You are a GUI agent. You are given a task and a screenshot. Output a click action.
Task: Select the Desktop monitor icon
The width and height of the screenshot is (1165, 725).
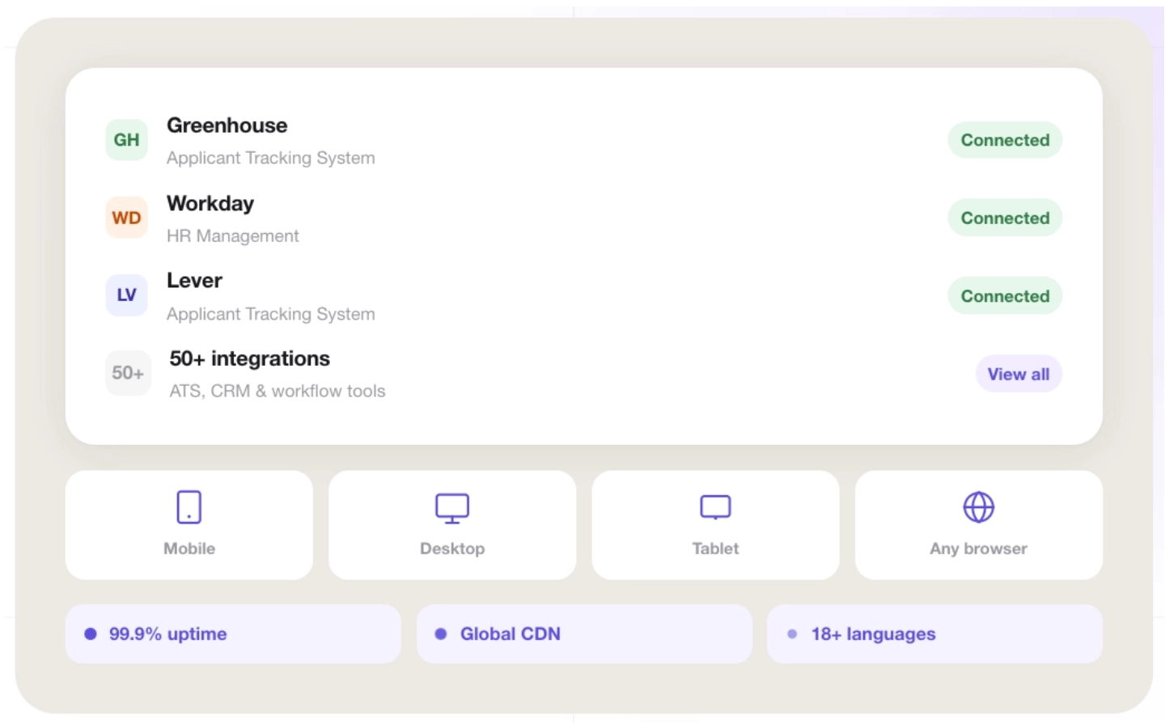pyautogui.click(x=452, y=508)
